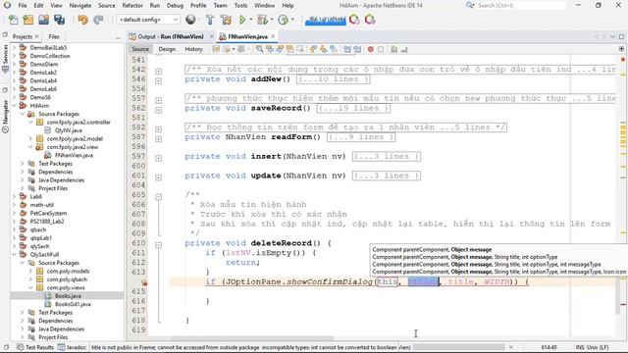Viewport: 628px width, 353px height.
Task: Click the editor horizontal scrollbar
Action: tap(251, 337)
